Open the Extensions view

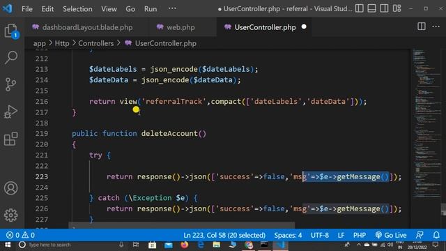click(x=11, y=139)
